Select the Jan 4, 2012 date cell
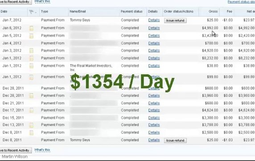255x161 pixels. pos(12,43)
